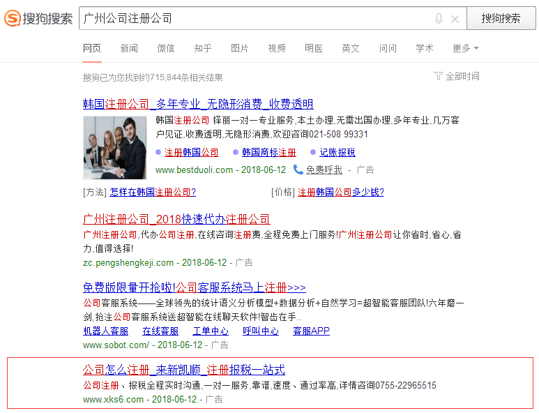Click the phone icon beside 免费呼我
Image resolution: width=539 pixels, height=413 pixels.
[298, 170]
